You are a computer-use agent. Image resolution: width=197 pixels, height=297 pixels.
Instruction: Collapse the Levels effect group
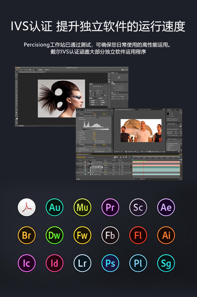77,114
